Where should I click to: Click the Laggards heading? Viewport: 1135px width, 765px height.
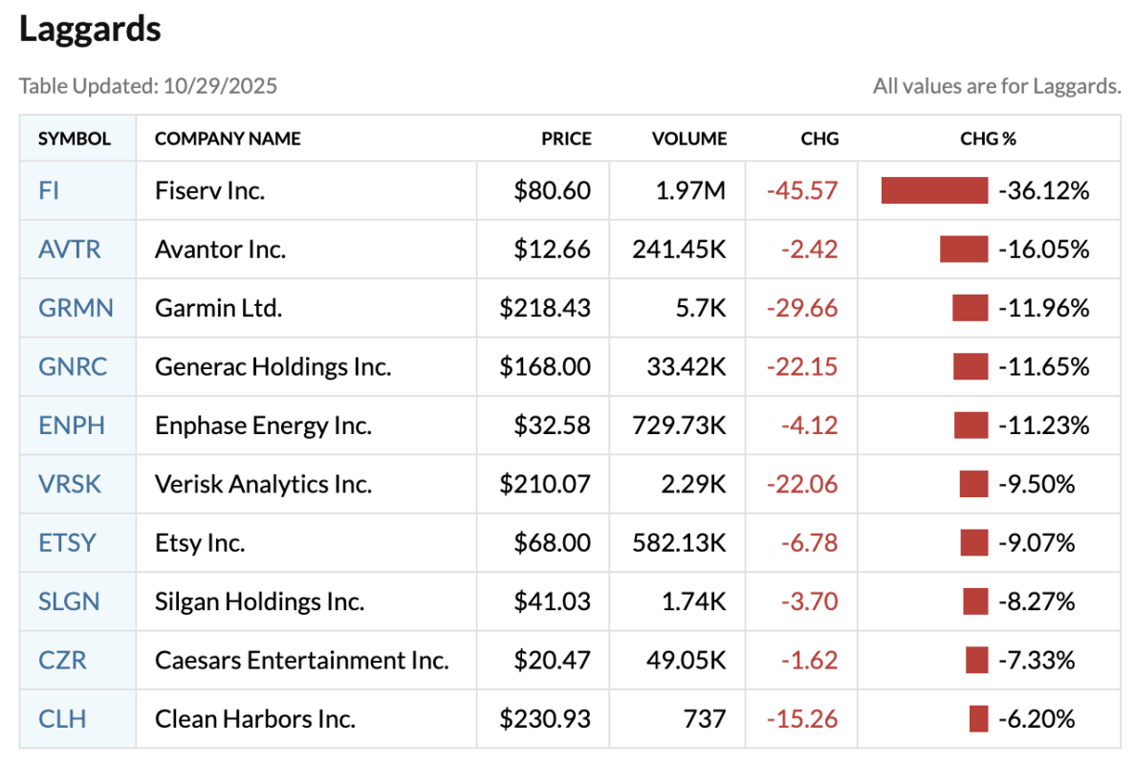point(90,30)
